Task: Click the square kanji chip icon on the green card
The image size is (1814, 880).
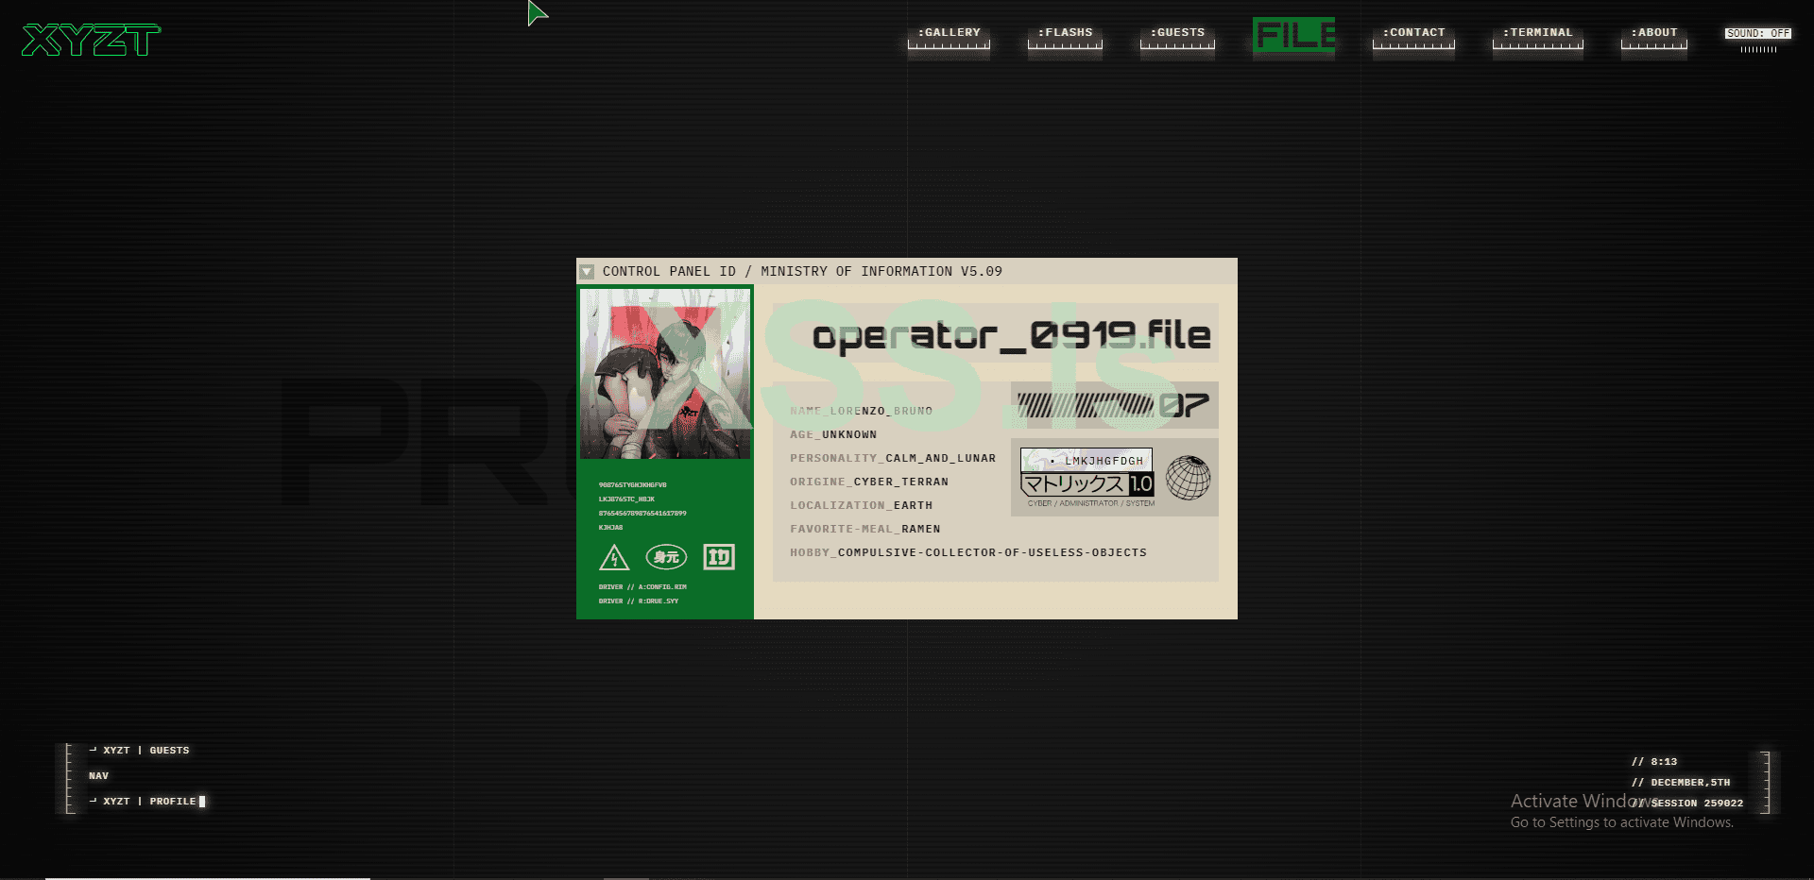Action: [719, 557]
